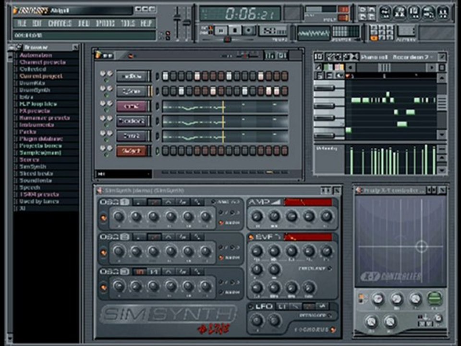Click the crosshair in X-Y controller pad

421,247
